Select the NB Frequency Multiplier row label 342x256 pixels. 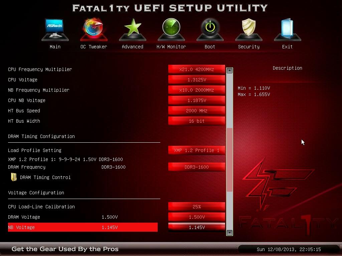tap(39, 90)
